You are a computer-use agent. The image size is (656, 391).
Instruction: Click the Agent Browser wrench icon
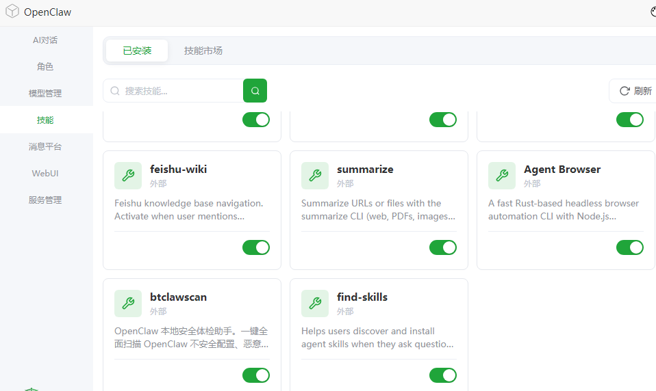click(502, 176)
